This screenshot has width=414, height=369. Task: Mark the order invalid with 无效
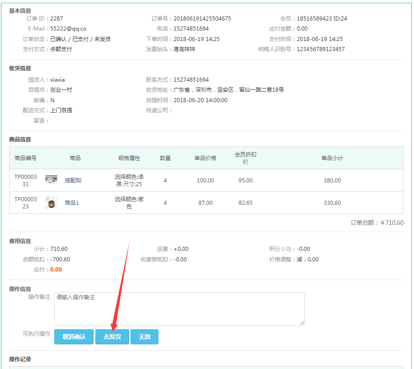[144, 337]
